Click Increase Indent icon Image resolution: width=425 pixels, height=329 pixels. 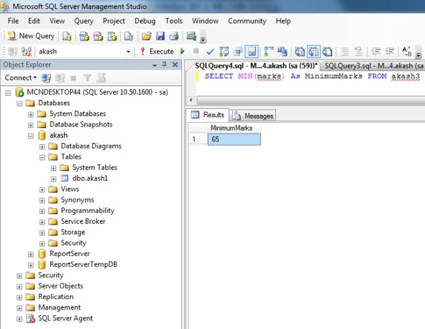click(x=390, y=52)
